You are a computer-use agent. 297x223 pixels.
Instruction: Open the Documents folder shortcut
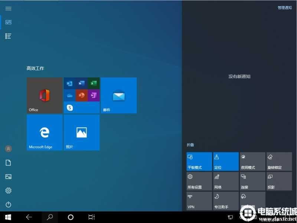[x=8, y=163]
